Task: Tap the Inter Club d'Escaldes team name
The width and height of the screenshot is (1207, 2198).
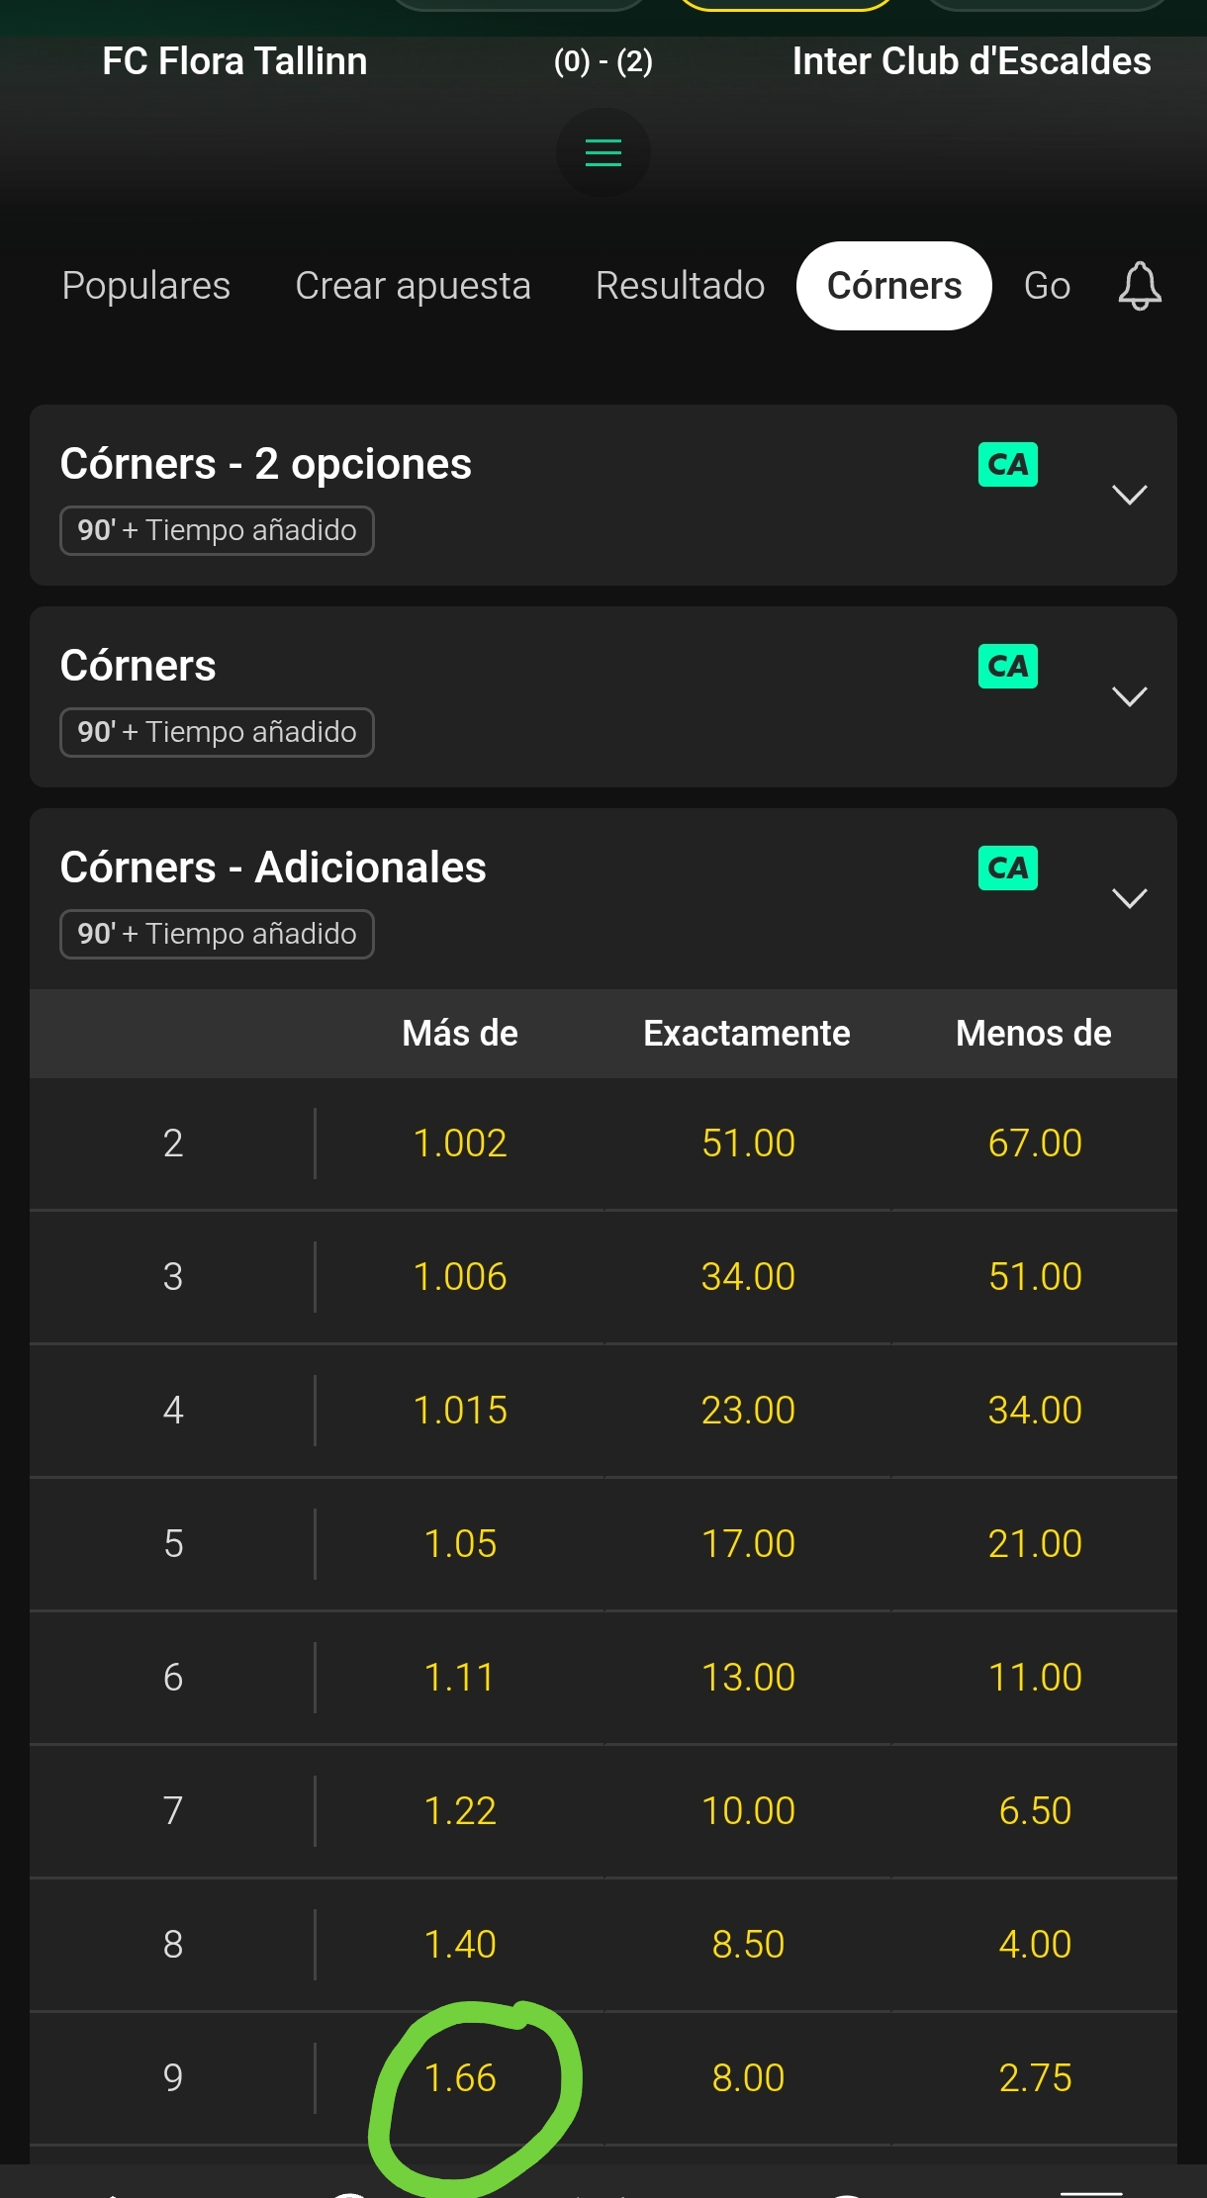Action: pyautogui.click(x=972, y=61)
